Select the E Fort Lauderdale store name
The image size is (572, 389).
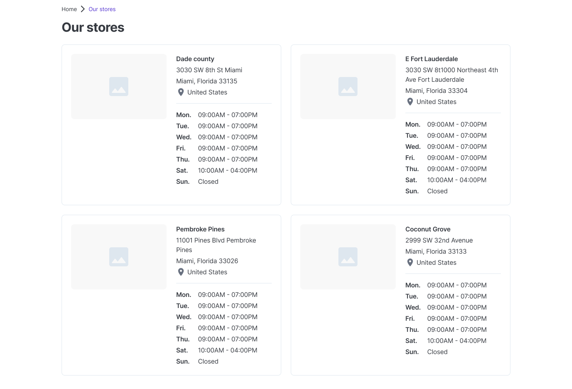click(431, 59)
